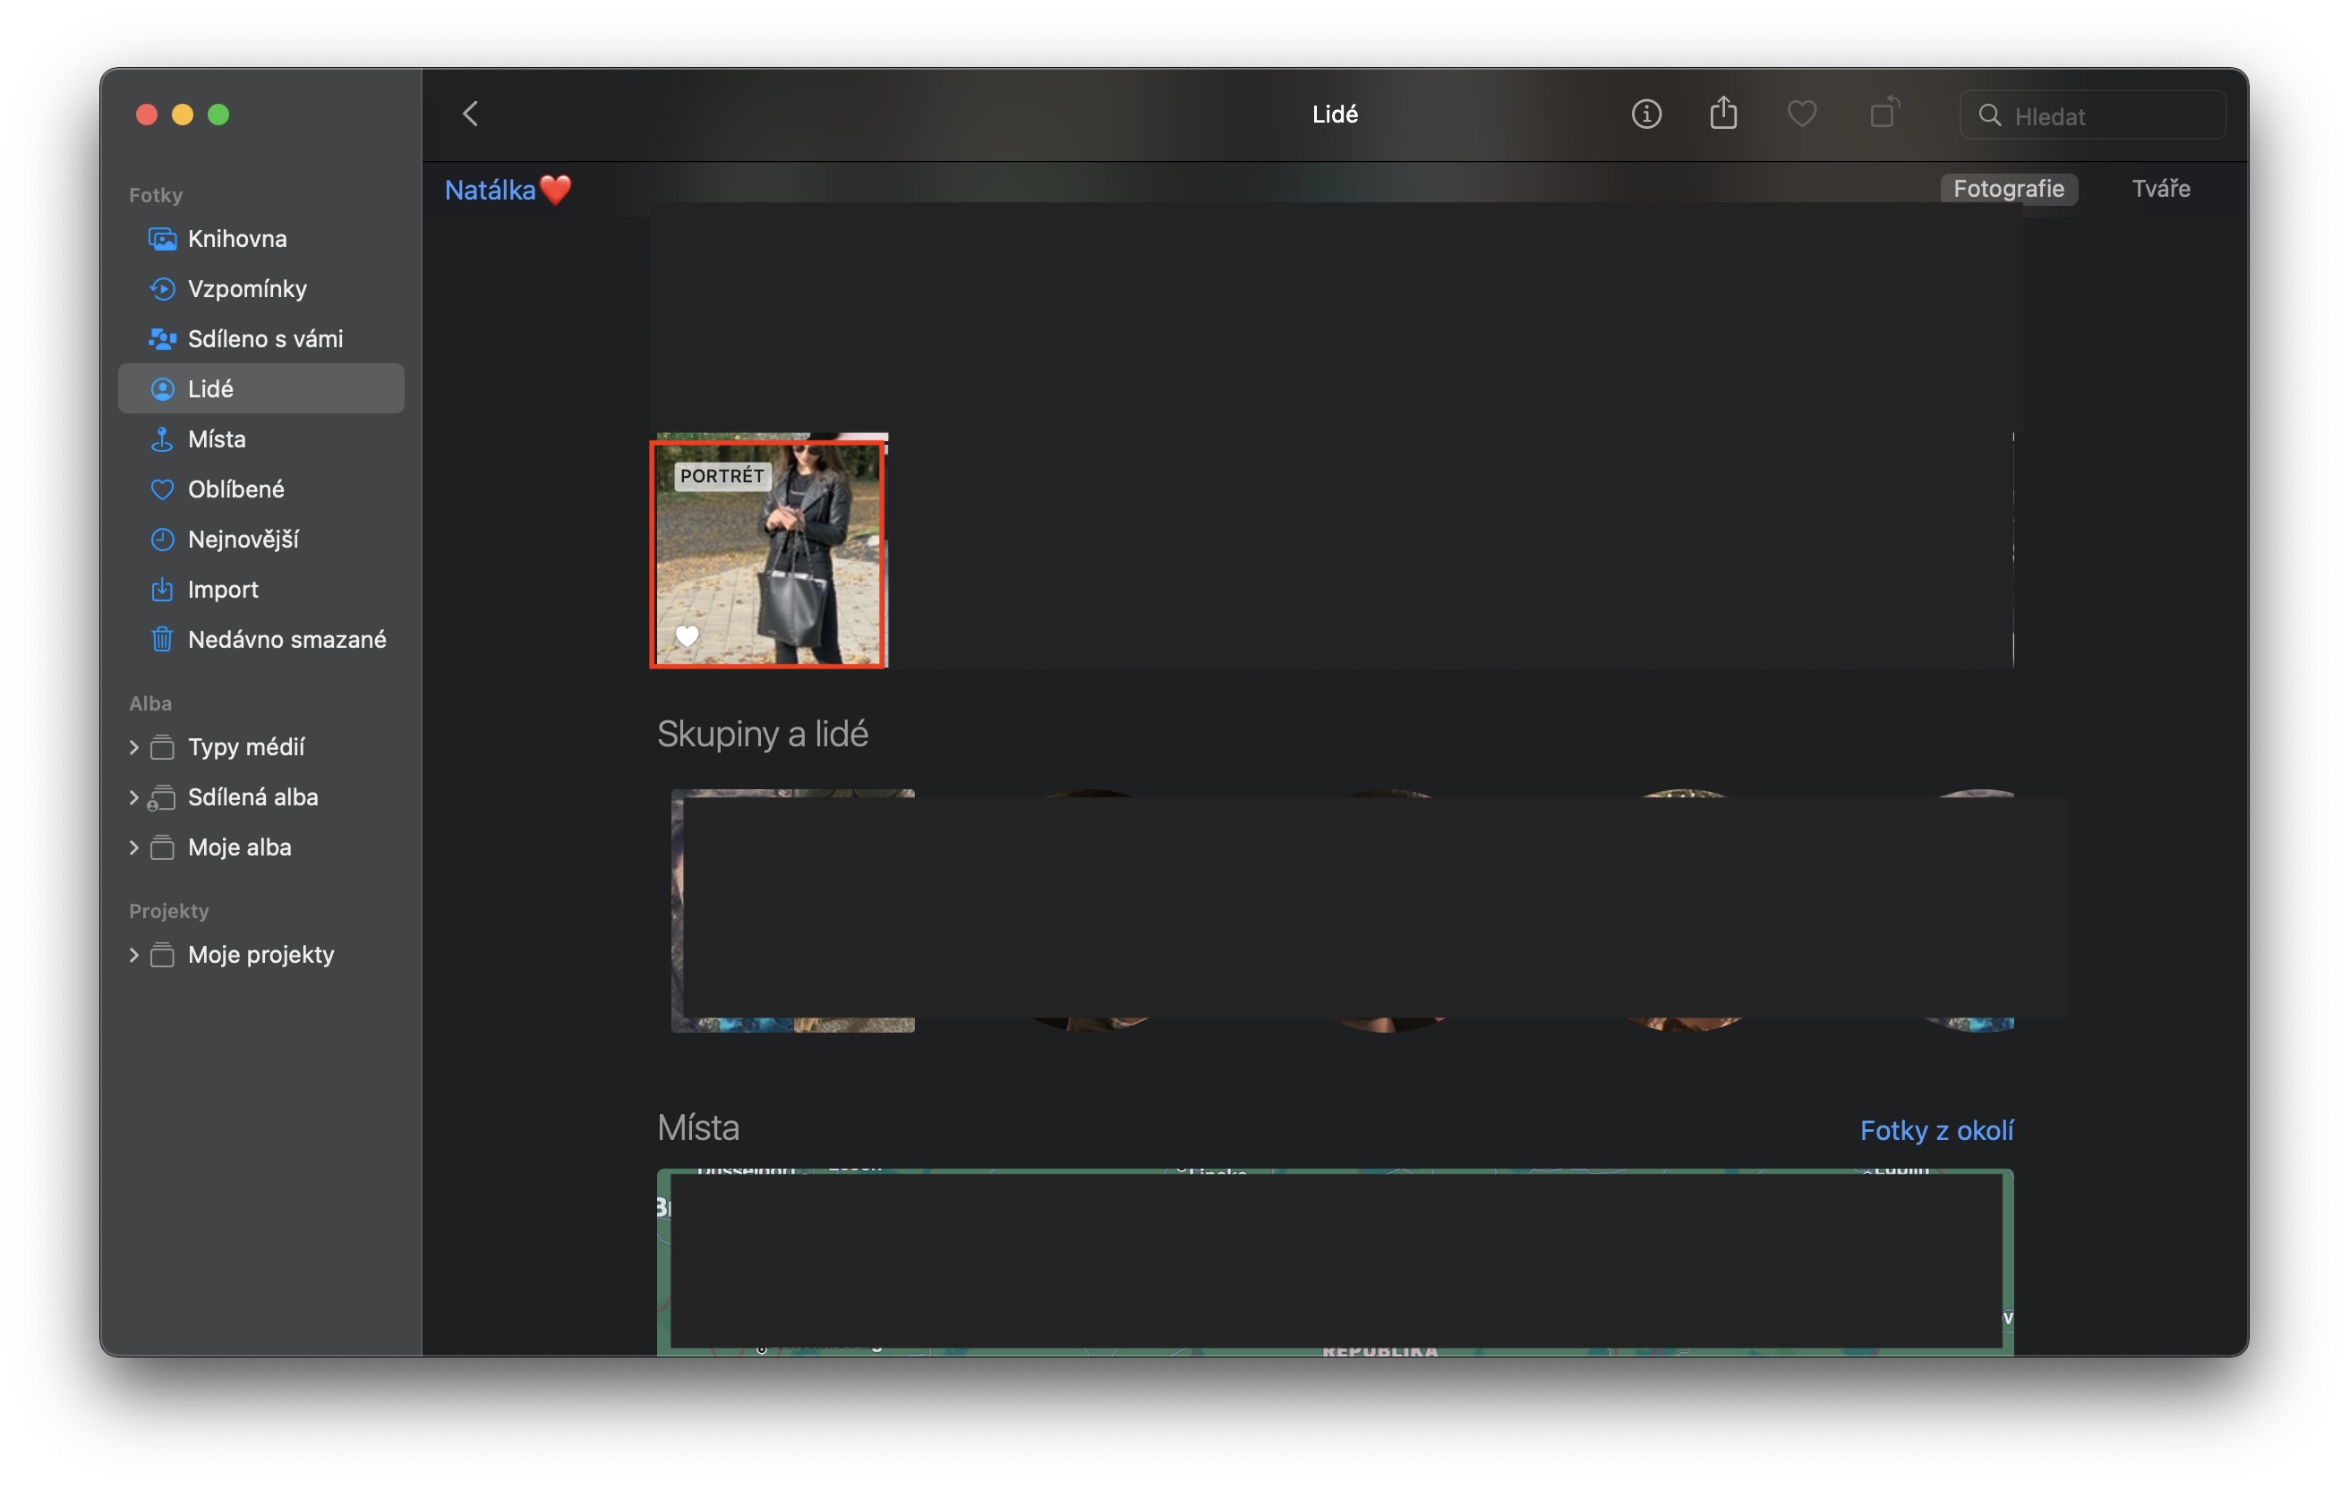Open Nedávno smazané trash item
Screen dimensions: 2349x1489
point(286,640)
